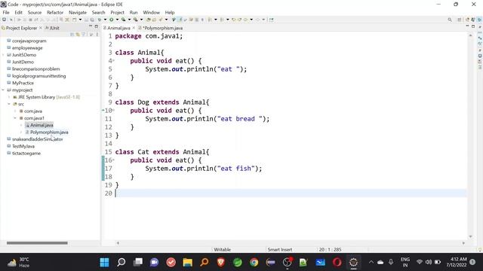Toggle code folding marker at line 16
This screenshot has height=271, width=483.
tap(113, 160)
